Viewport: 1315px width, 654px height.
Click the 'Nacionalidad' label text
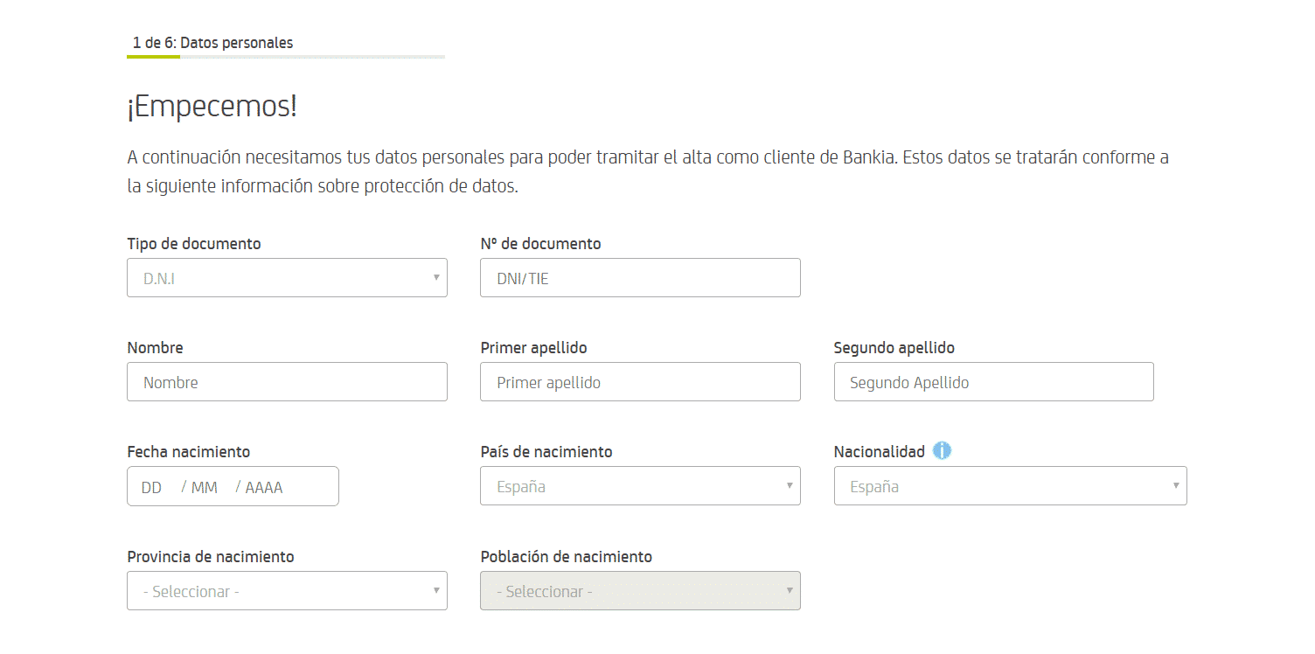[880, 452]
